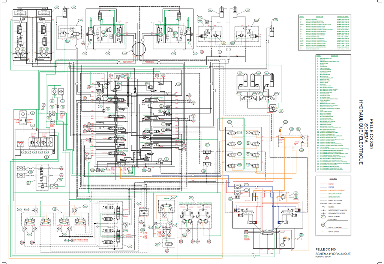The width and height of the screenshot is (384, 264).
Task: Click component marker 22 at top left
Action: point(57,7)
